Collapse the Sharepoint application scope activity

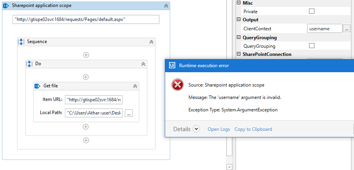[x=166, y=6]
